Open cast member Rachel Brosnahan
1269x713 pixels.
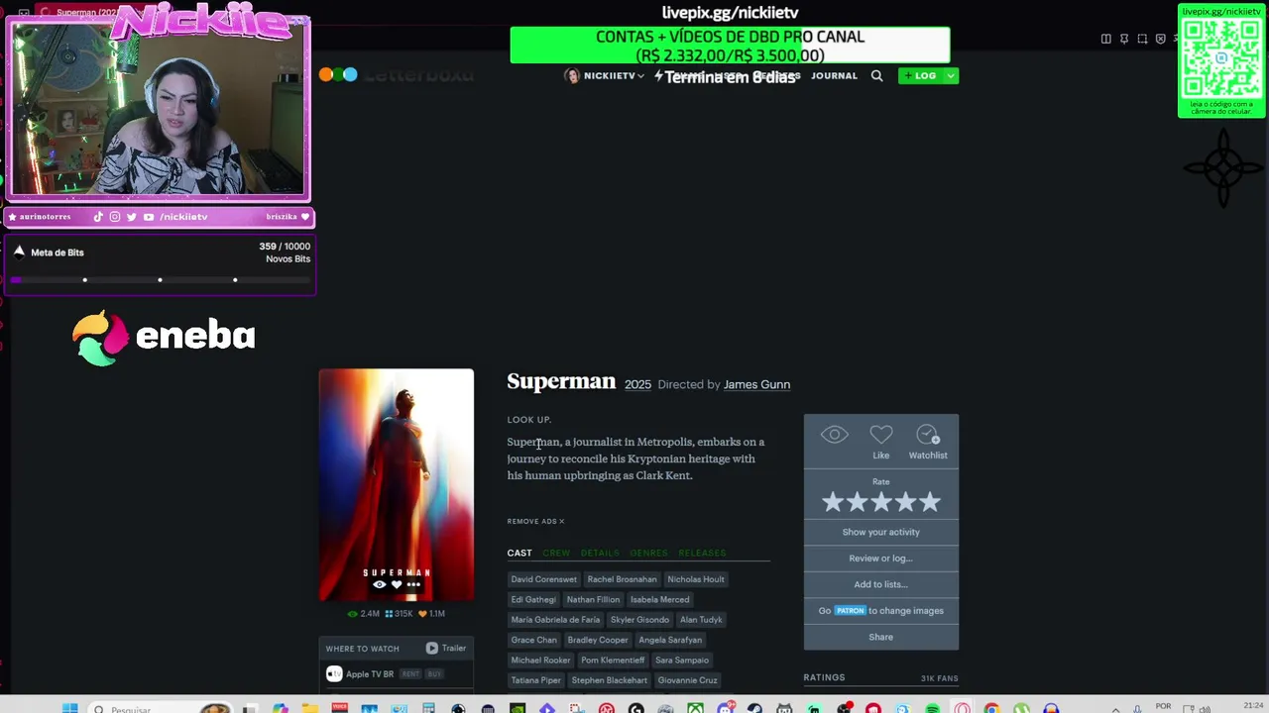tap(622, 579)
